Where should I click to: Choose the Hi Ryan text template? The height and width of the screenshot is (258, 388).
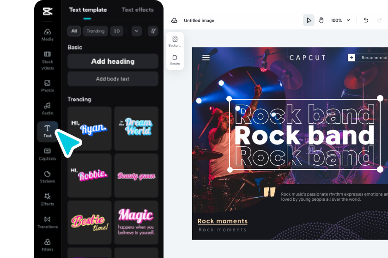pos(89,129)
